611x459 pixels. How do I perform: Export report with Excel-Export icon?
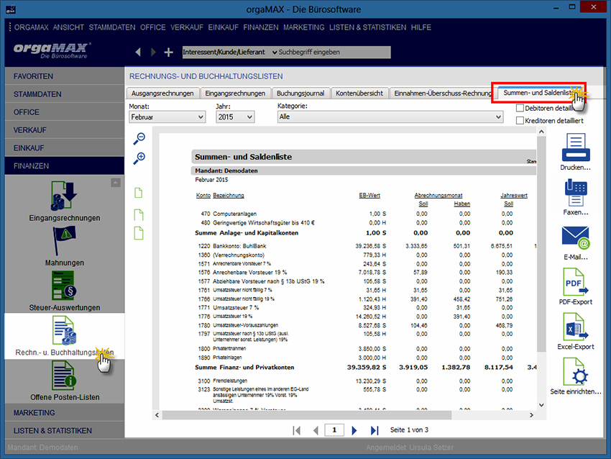tap(576, 327)
